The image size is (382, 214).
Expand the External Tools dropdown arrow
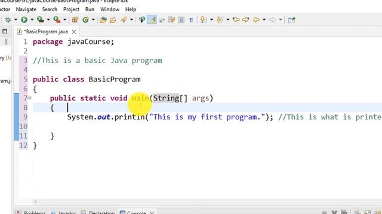(65, 20)
